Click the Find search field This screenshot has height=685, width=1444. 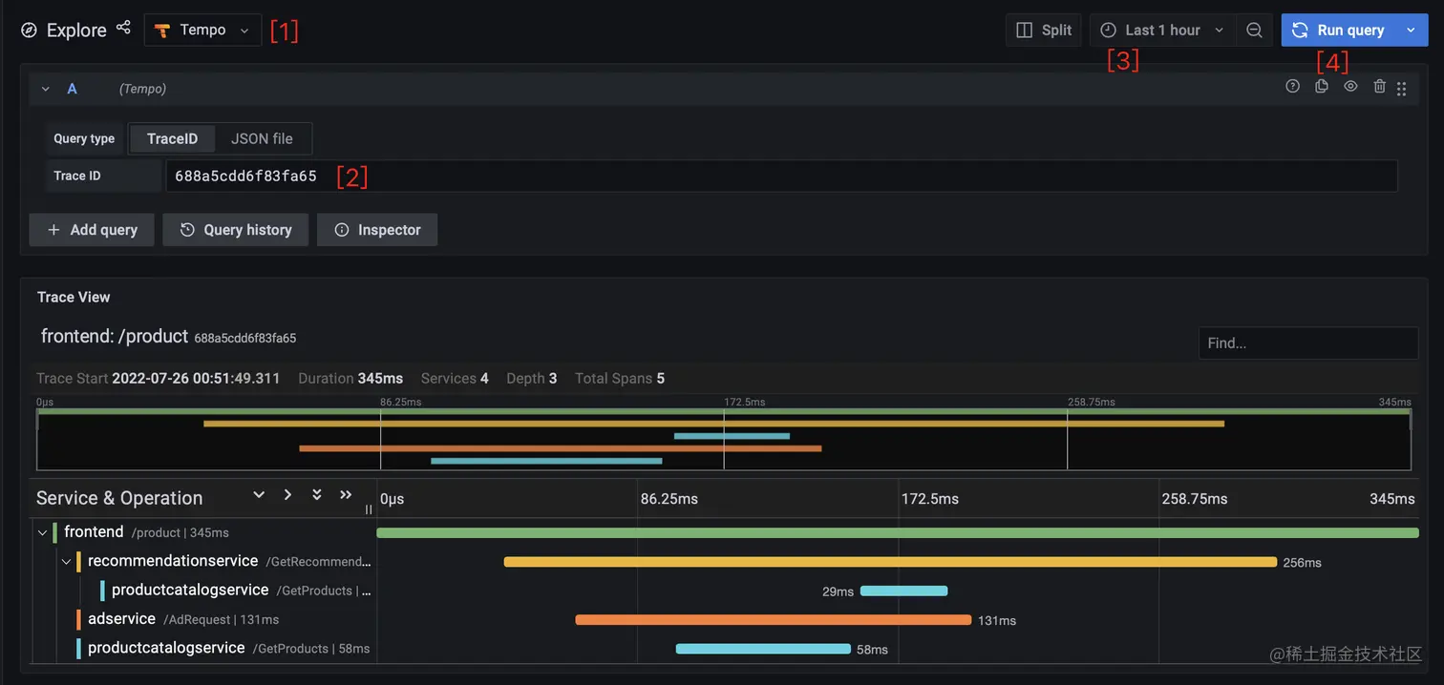tap(1307, 343)
